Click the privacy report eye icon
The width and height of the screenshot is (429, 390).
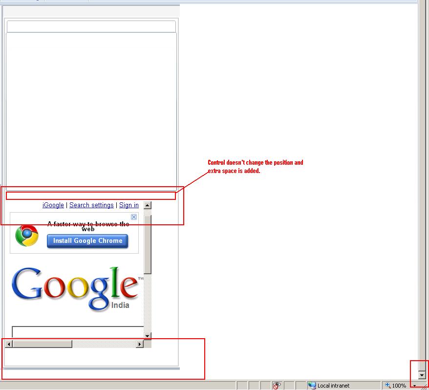click(x=277, y=386)
